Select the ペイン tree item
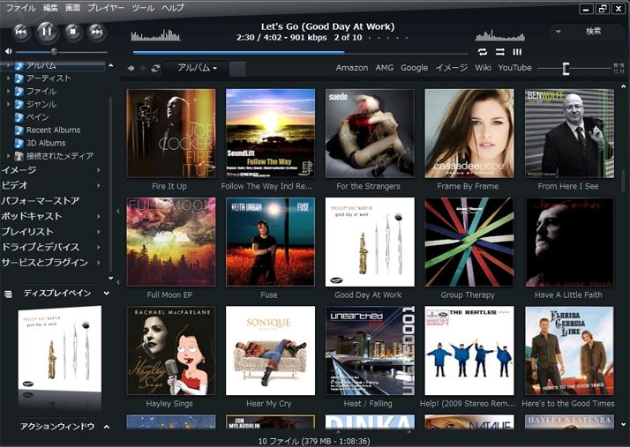 pos(37,117)
